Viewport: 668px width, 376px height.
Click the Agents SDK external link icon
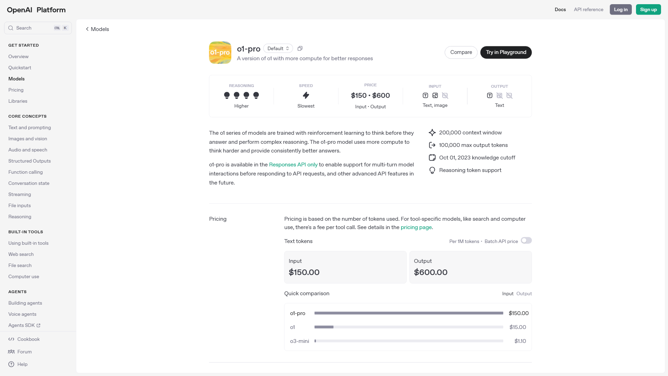tap(39, 326)
